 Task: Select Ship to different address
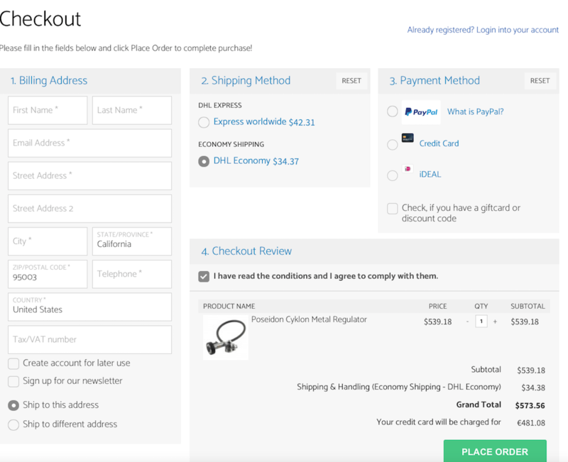(13, 424)
